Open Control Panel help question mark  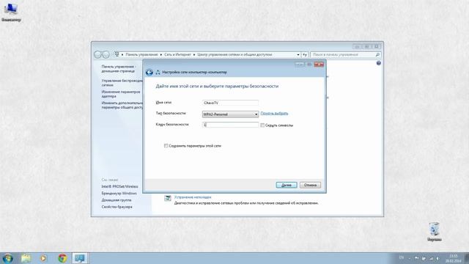[x=378, y=63]
